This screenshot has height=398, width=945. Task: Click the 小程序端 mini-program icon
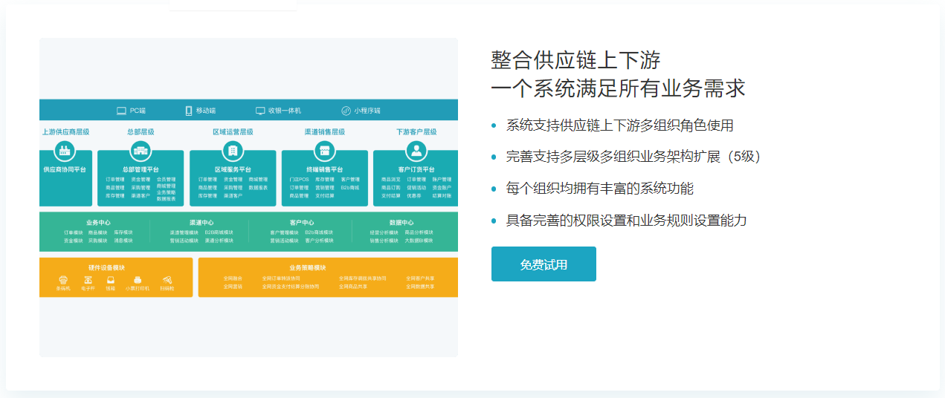point(346,111)
